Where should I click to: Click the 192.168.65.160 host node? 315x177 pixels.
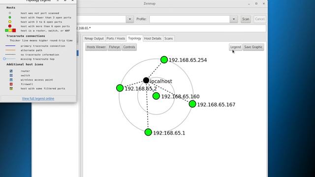156,96
